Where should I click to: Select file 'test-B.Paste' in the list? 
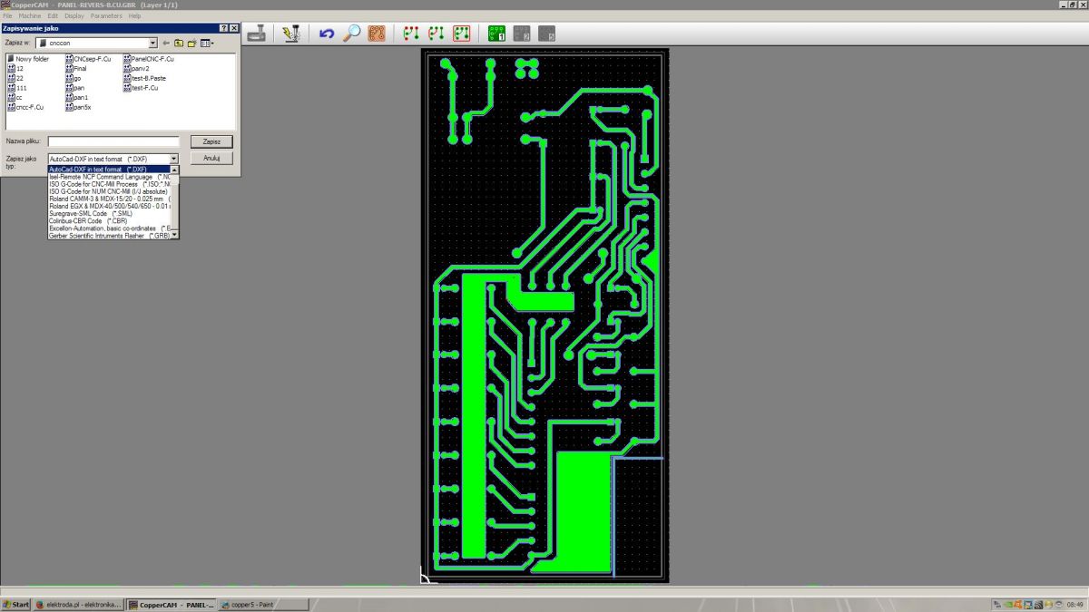click(x=145, y=78)
